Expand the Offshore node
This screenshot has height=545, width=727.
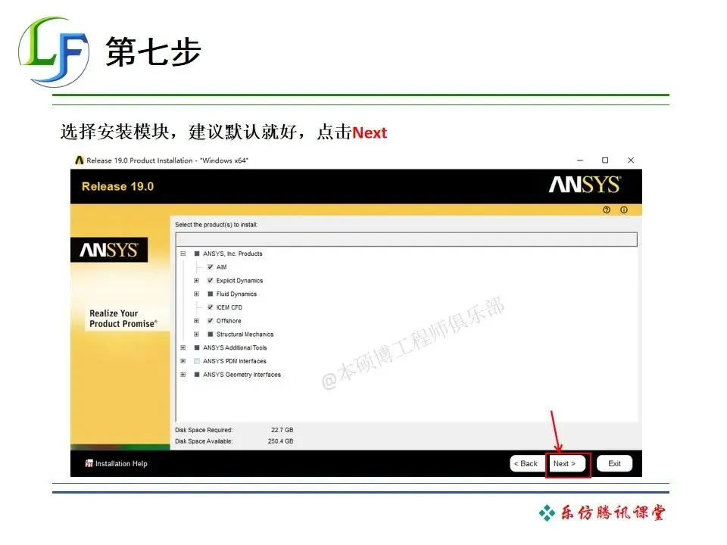pos(197,321)
